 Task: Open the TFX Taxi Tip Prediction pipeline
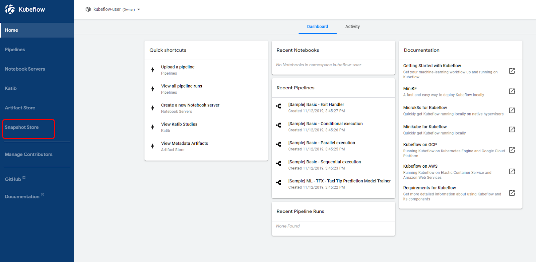(339, 181)
